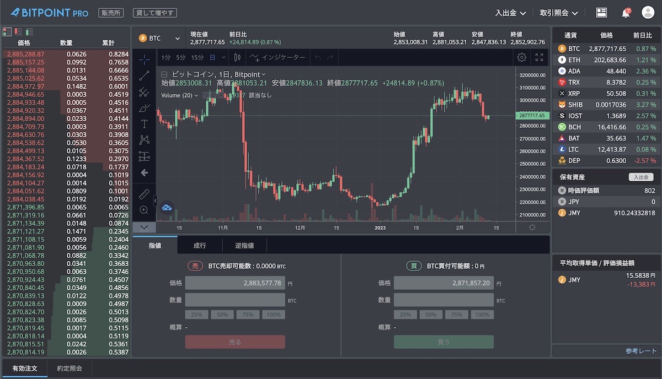Collapse the chart legend box toggle
The height and width of the screenshot is (379, 662).
click(164, 74)
